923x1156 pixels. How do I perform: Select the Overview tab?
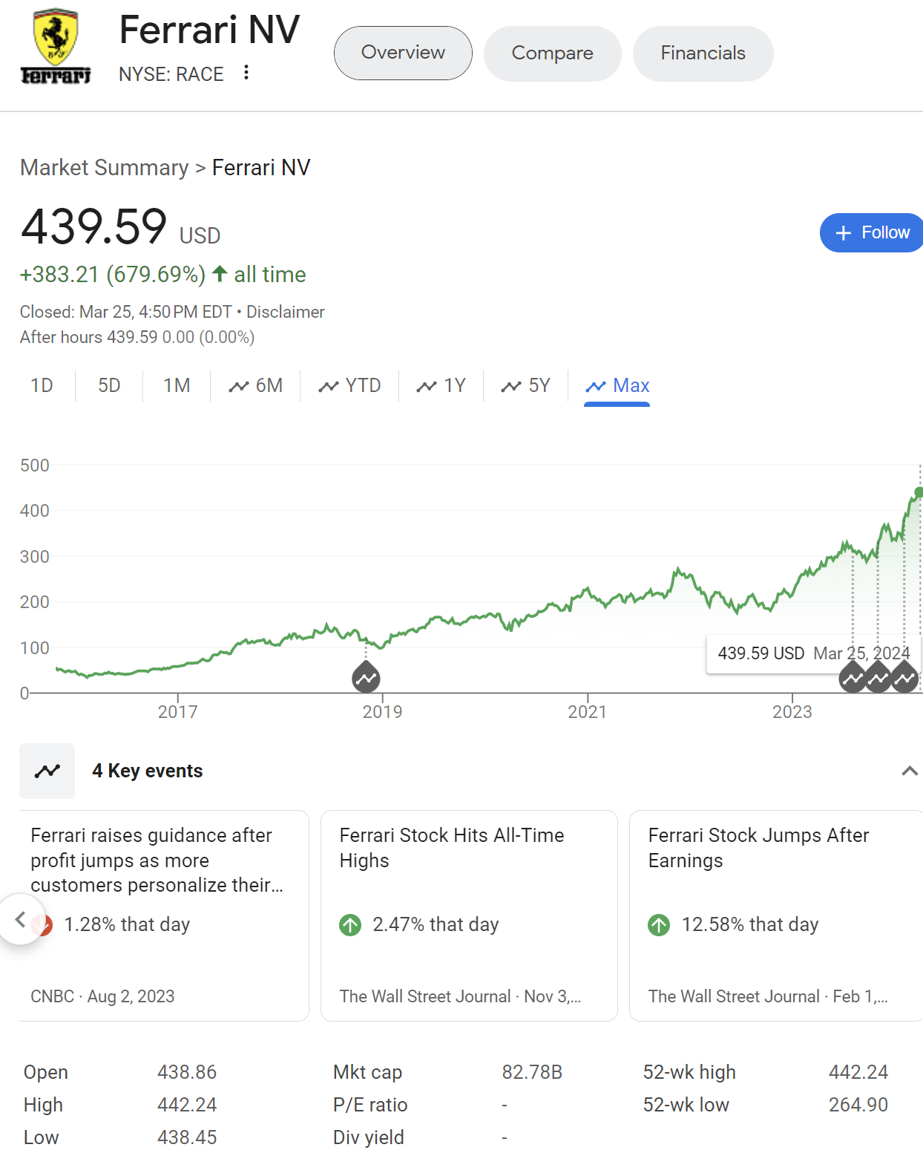(x=403, y=53)
